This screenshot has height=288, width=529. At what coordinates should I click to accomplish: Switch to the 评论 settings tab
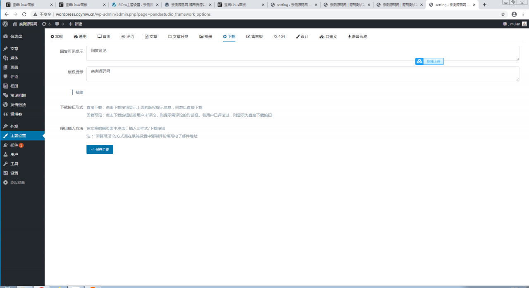(128, 37)
